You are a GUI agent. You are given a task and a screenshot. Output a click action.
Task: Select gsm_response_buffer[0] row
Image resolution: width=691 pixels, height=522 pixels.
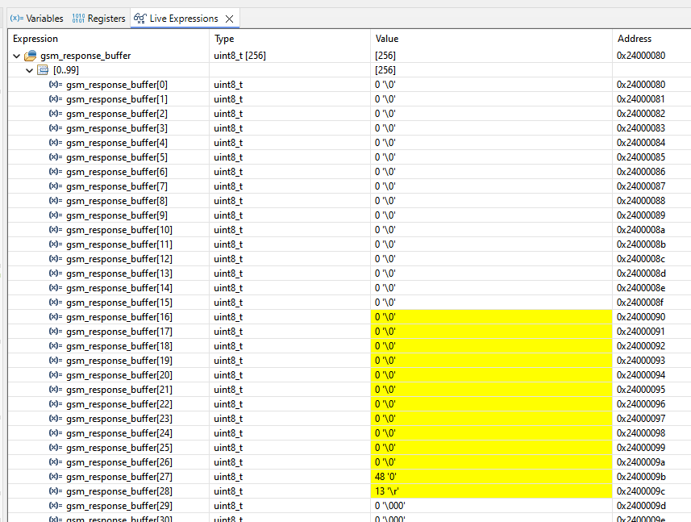[349, 85]
